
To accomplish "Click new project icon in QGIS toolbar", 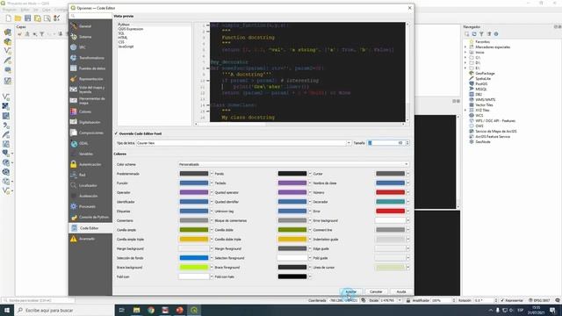I will [x=8, y=18].
